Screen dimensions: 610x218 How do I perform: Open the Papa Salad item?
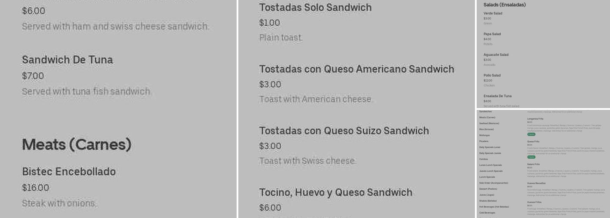click(x=492, y=34)
